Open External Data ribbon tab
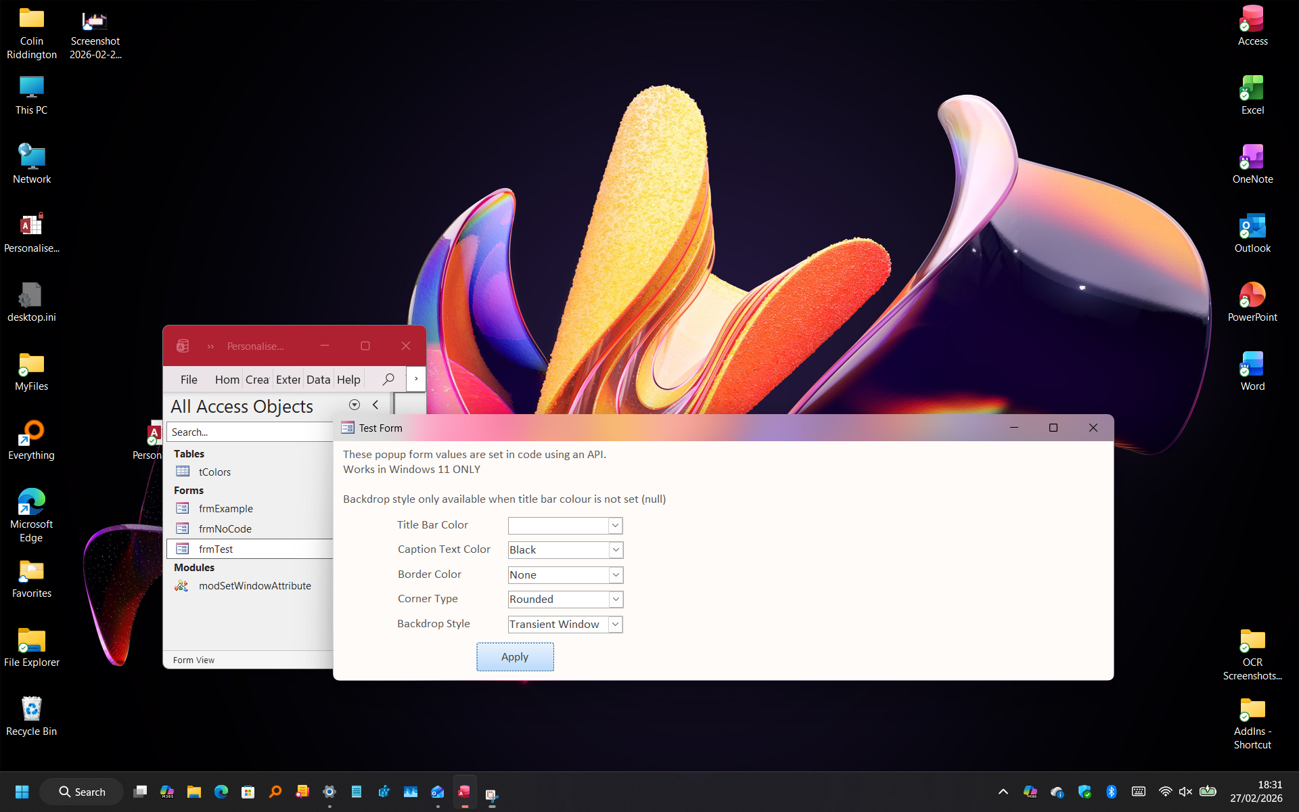 coord(288,380)
